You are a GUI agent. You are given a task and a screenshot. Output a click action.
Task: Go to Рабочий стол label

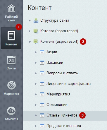(x=11, y=18)
